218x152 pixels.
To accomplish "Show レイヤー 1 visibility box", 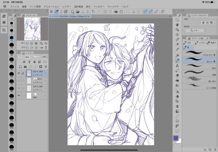I will coord(19,88).
